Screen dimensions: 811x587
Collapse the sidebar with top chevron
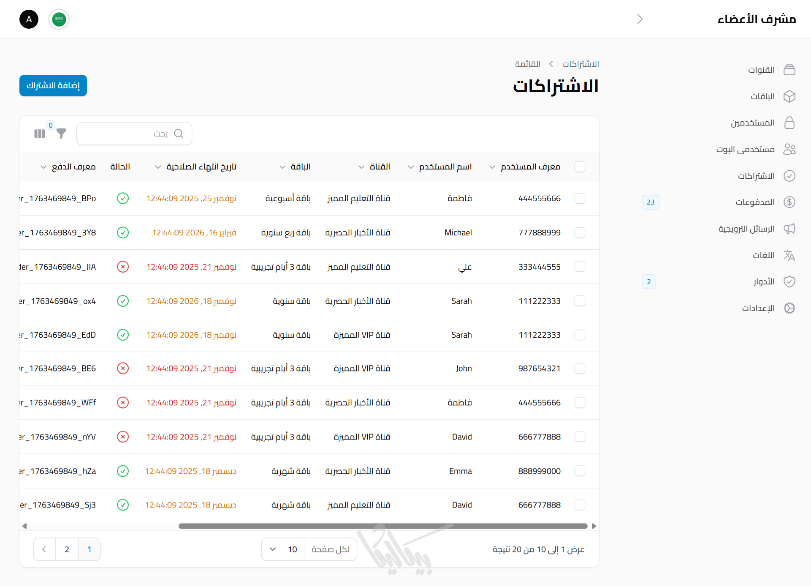pos(640,19)
